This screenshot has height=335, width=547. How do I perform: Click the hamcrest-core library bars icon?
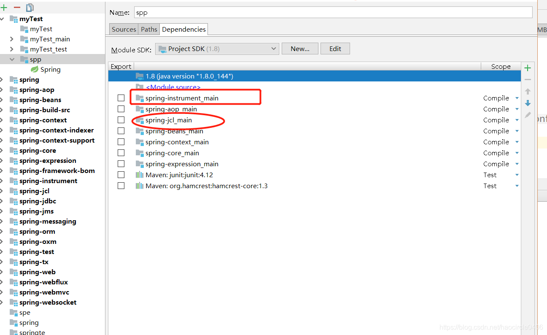click(x=140, y=186)
